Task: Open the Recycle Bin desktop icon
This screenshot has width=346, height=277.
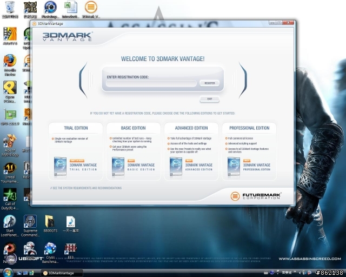Action: pos(10,7)
